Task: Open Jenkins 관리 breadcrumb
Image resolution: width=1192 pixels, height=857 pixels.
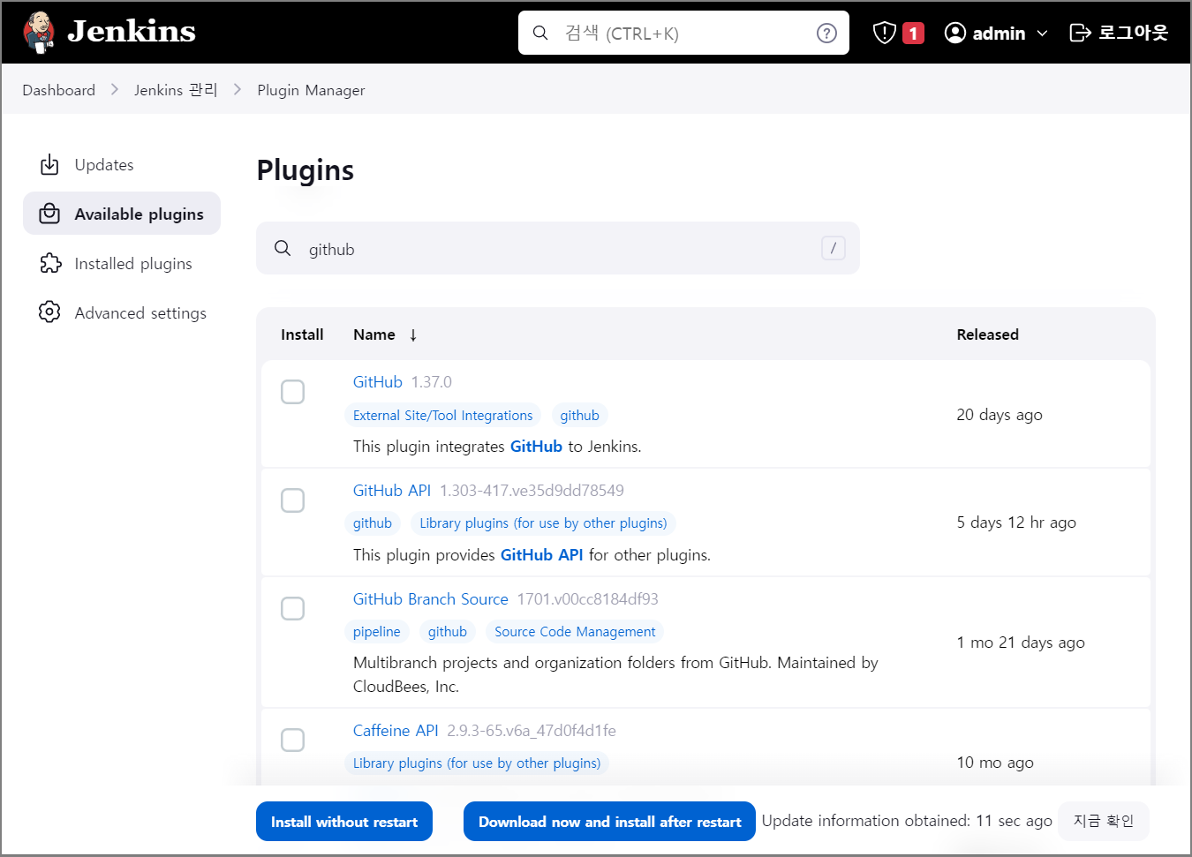Action: [176, 90]
